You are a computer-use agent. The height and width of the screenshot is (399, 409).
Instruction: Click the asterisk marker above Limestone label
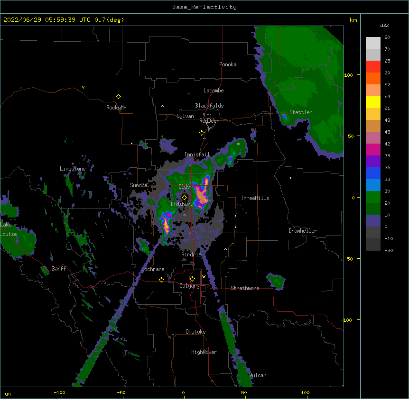coord(73,164)
